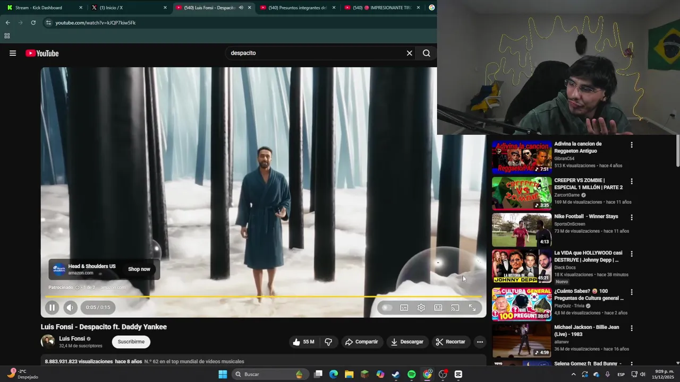View site information next to URL
This screenshot has width=680, height=382.
pyautogui.click(x=48, y=23)
